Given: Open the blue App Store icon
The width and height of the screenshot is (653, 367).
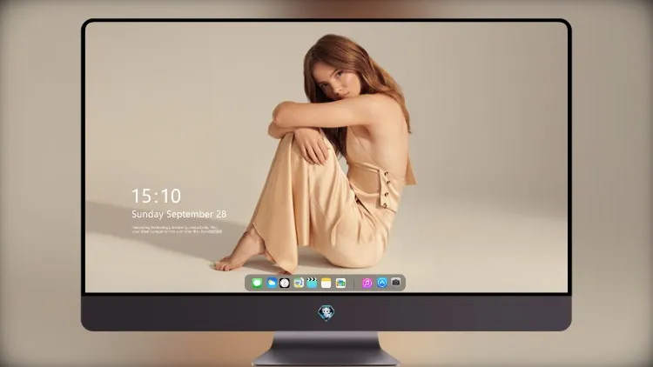Looking at the screenshot, I should coord(382,283).
